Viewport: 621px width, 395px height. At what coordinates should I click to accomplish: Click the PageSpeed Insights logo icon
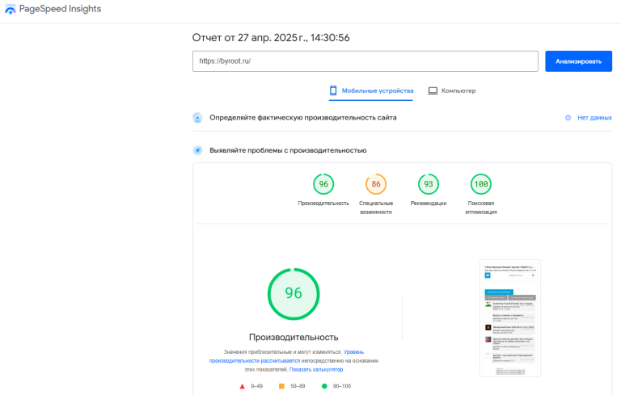pos(11,9)
